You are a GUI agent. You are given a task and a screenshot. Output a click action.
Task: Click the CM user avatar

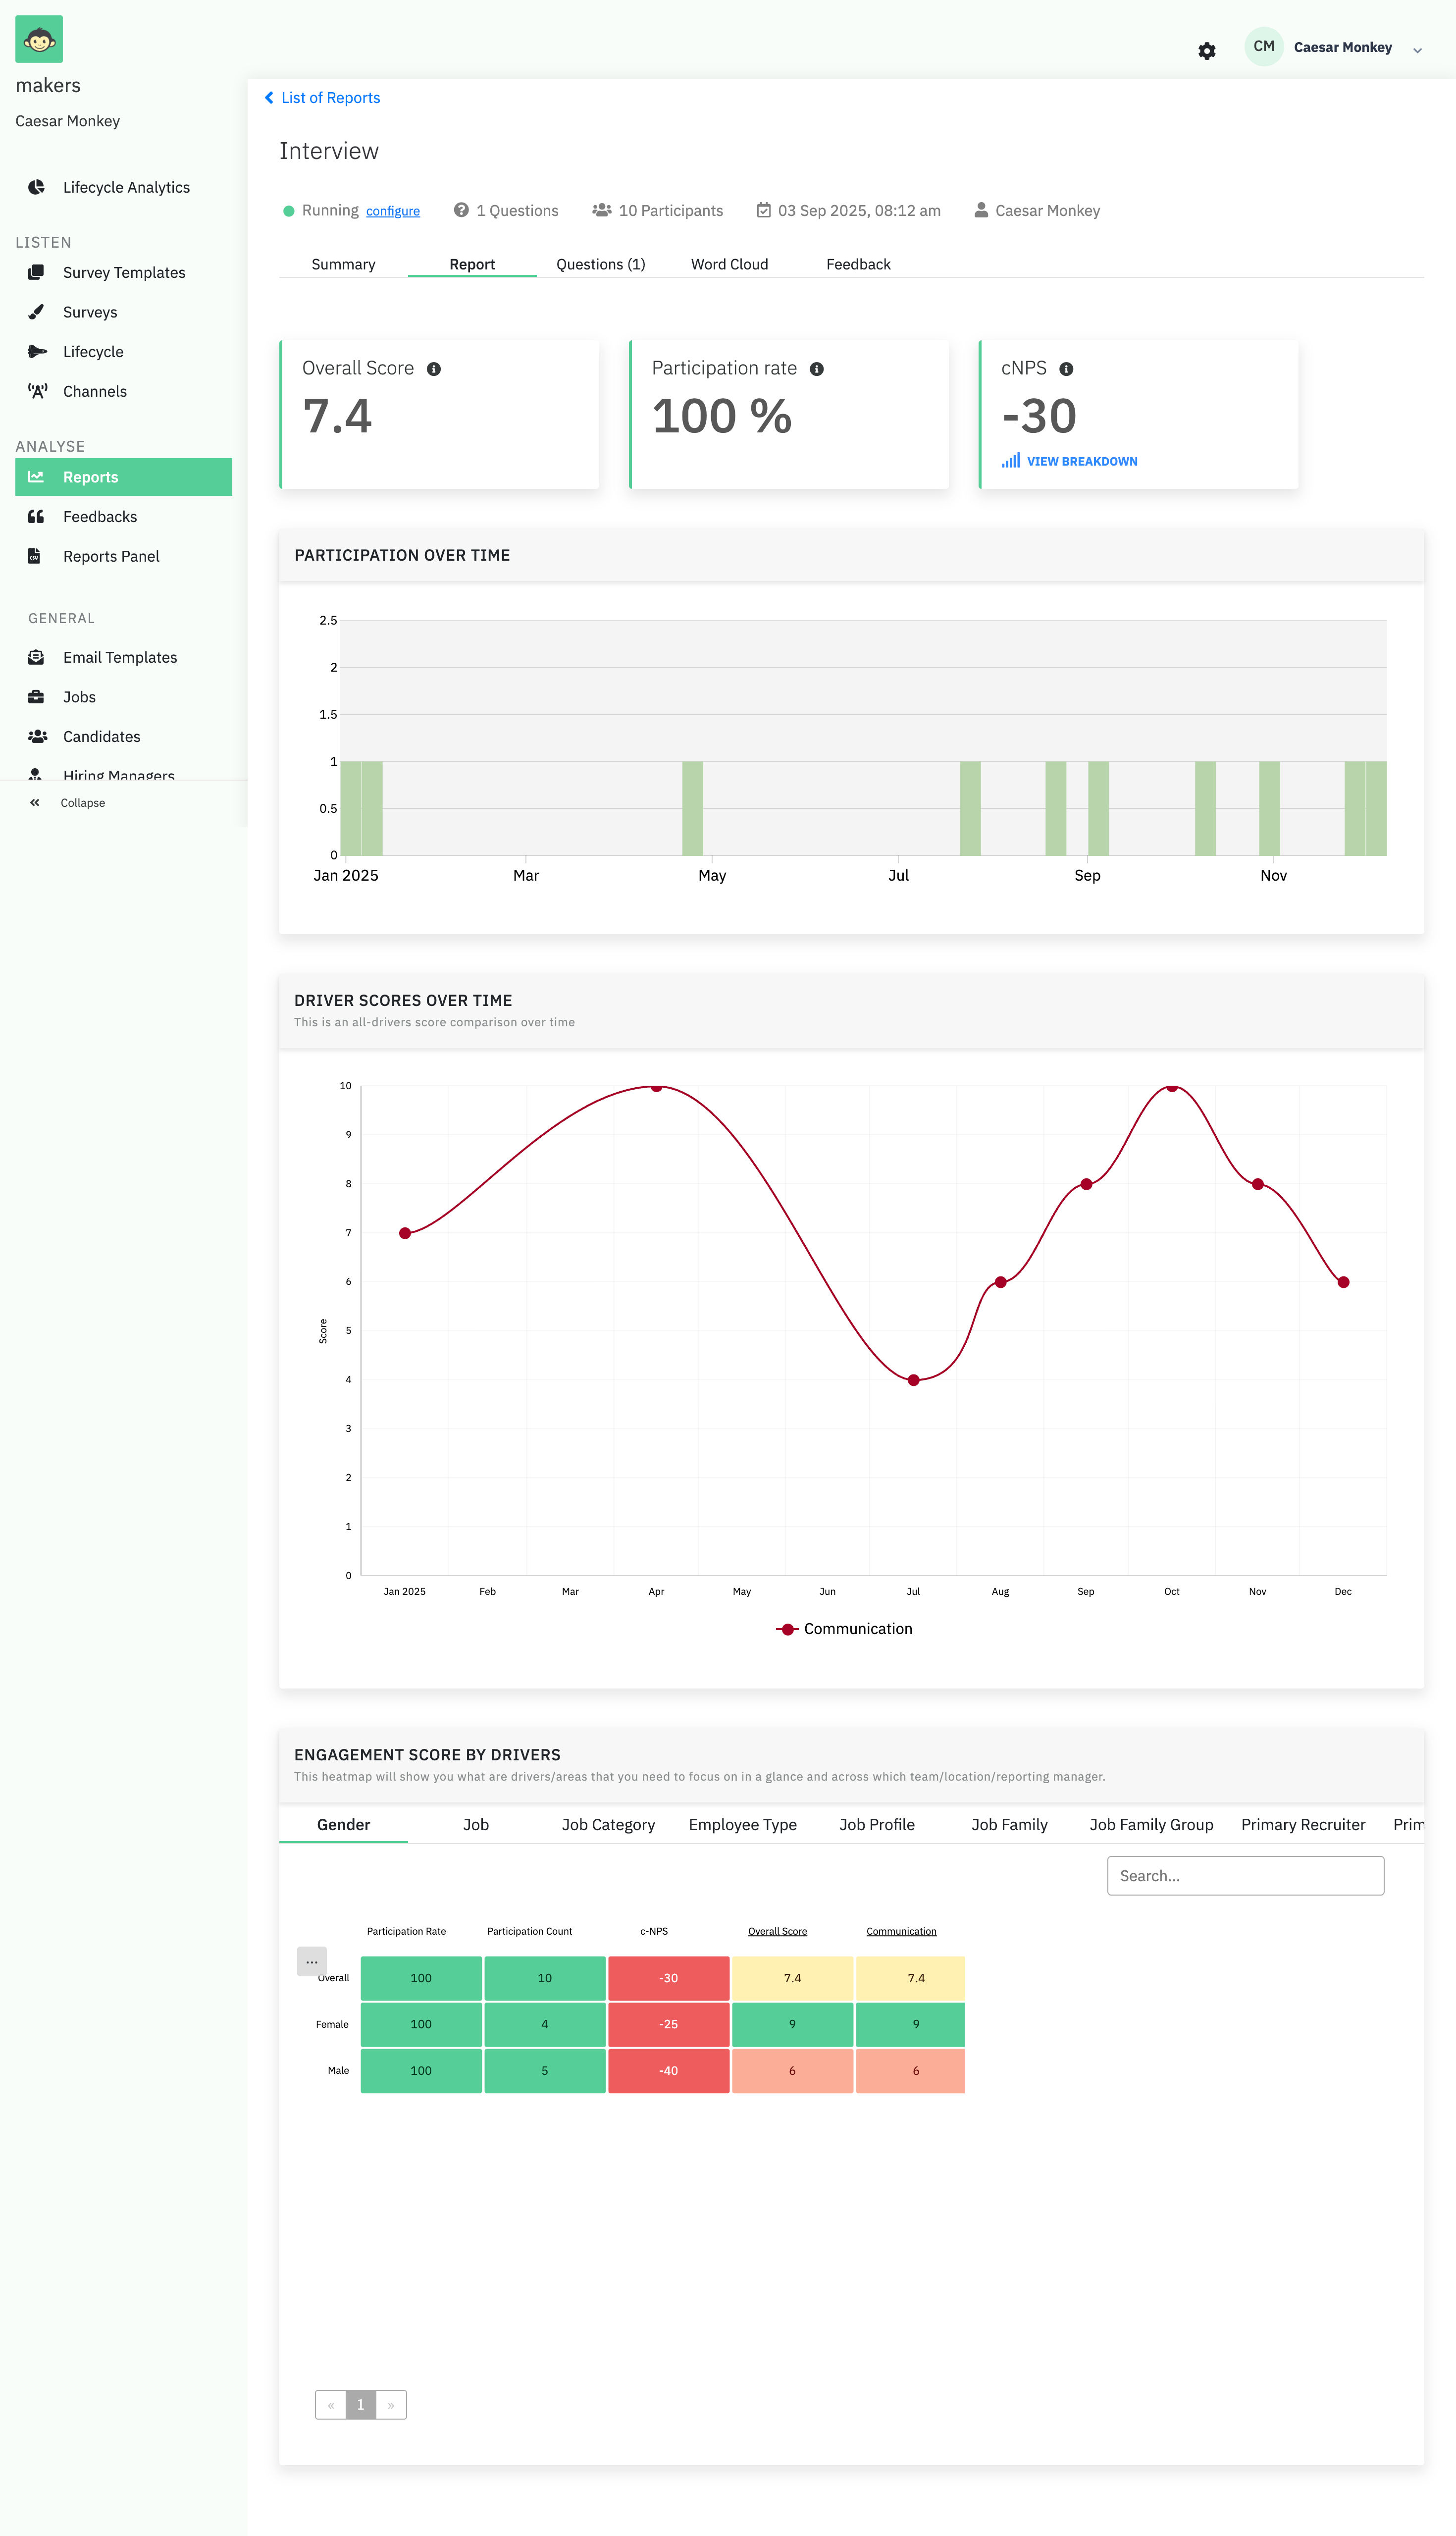pyautogui.click(x=1264, y=47)
